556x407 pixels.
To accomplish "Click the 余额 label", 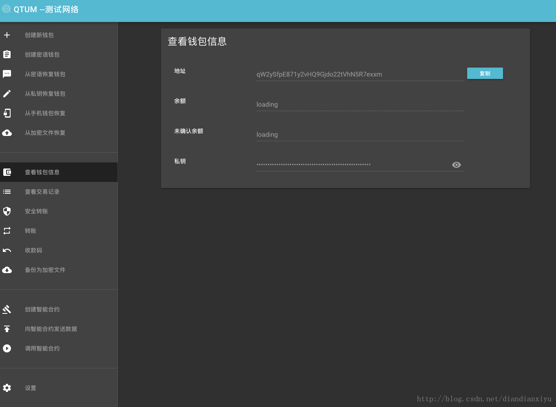I will [180, 101].
